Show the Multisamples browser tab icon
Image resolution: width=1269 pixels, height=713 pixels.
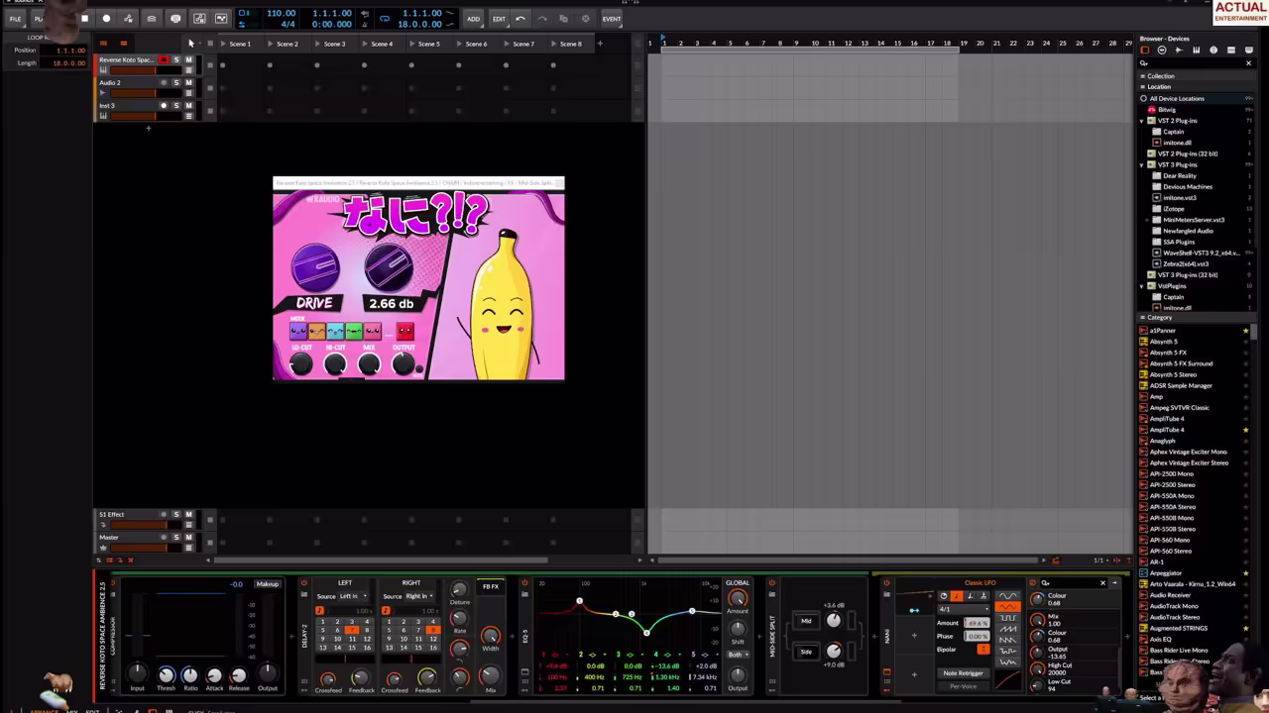[x=1197, y=51]
